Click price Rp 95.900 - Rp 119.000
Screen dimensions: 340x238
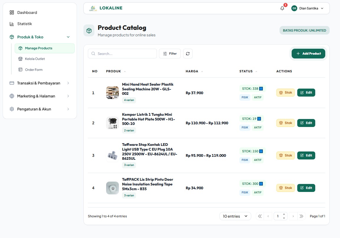pos(206,156)
